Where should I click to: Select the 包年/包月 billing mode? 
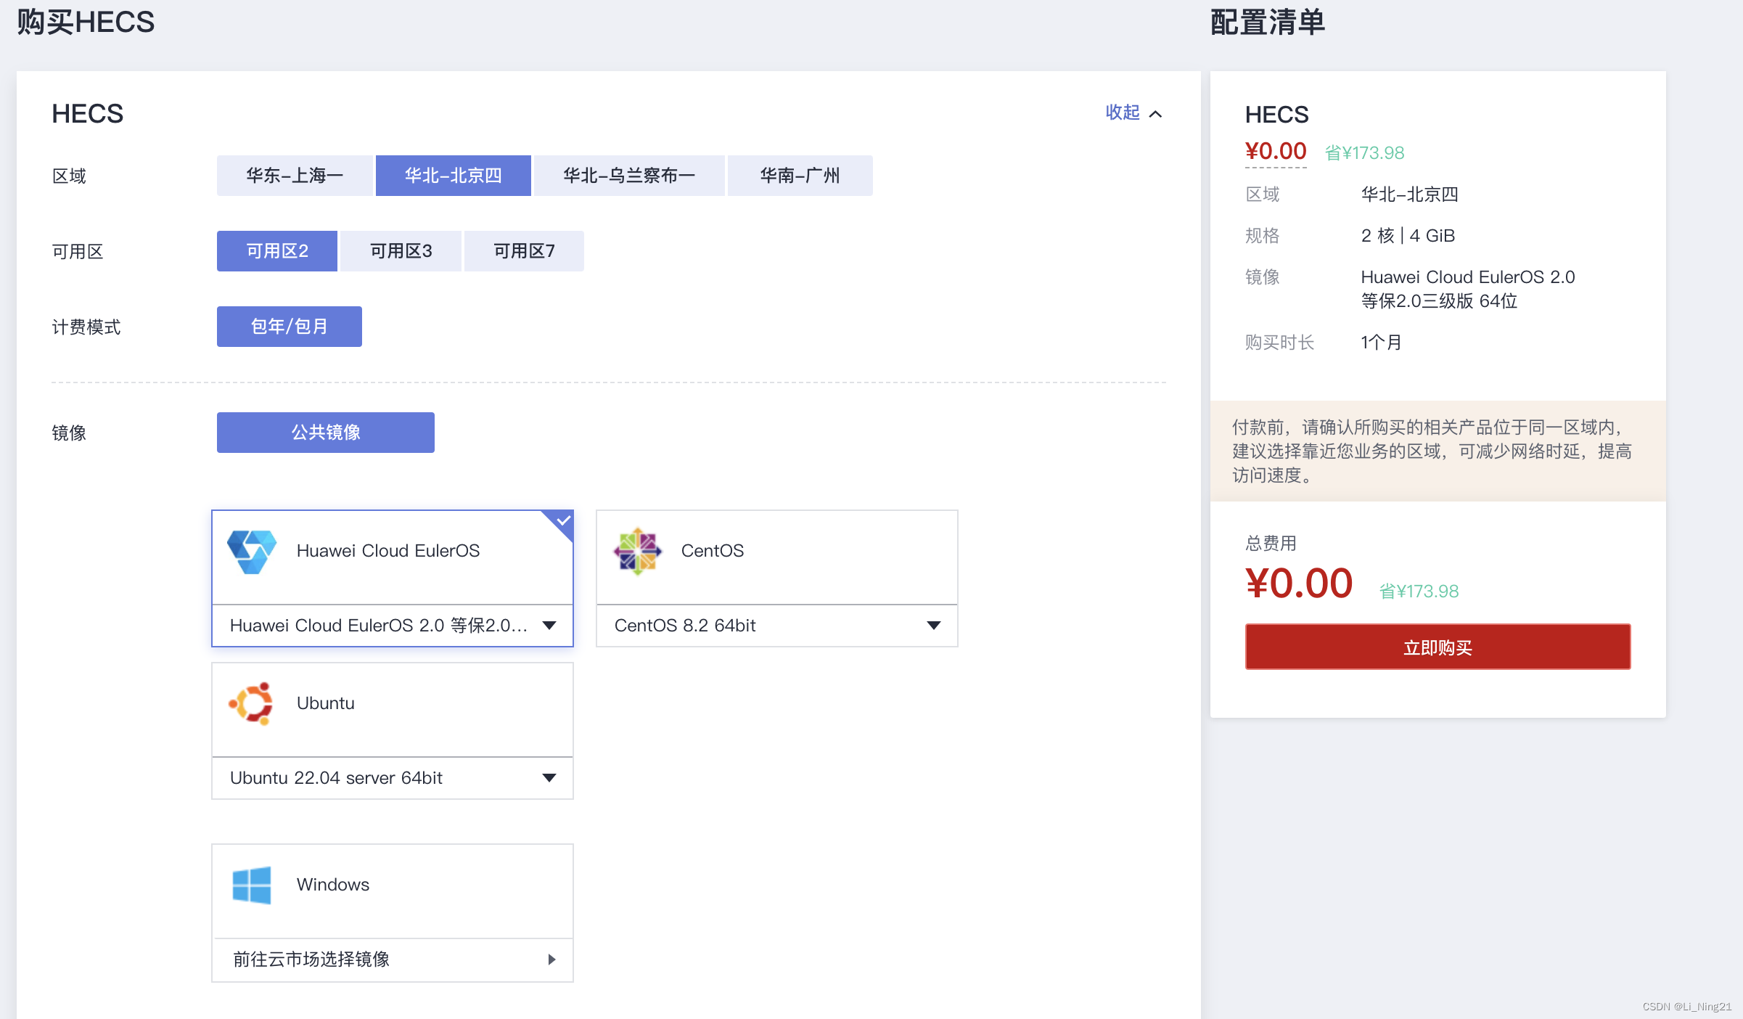click(x=288, y=326)
